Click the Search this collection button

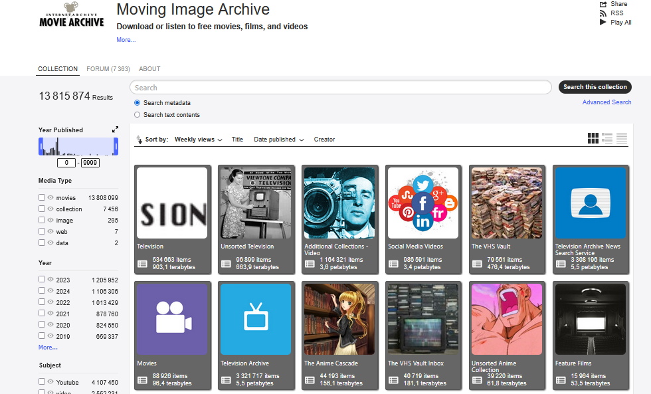[x=595, y=87]
